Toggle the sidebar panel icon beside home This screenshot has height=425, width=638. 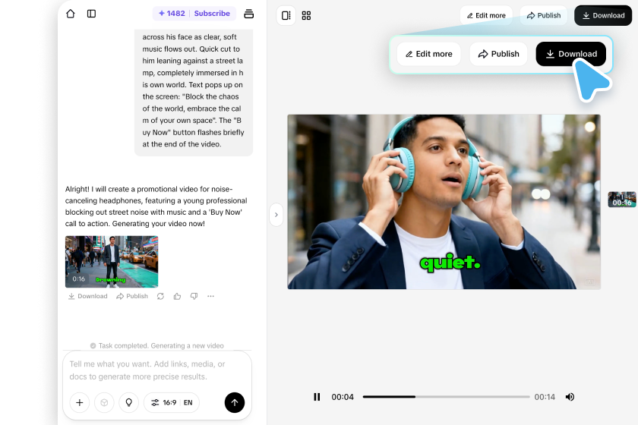pyautogui.click(x=92, y=14)
